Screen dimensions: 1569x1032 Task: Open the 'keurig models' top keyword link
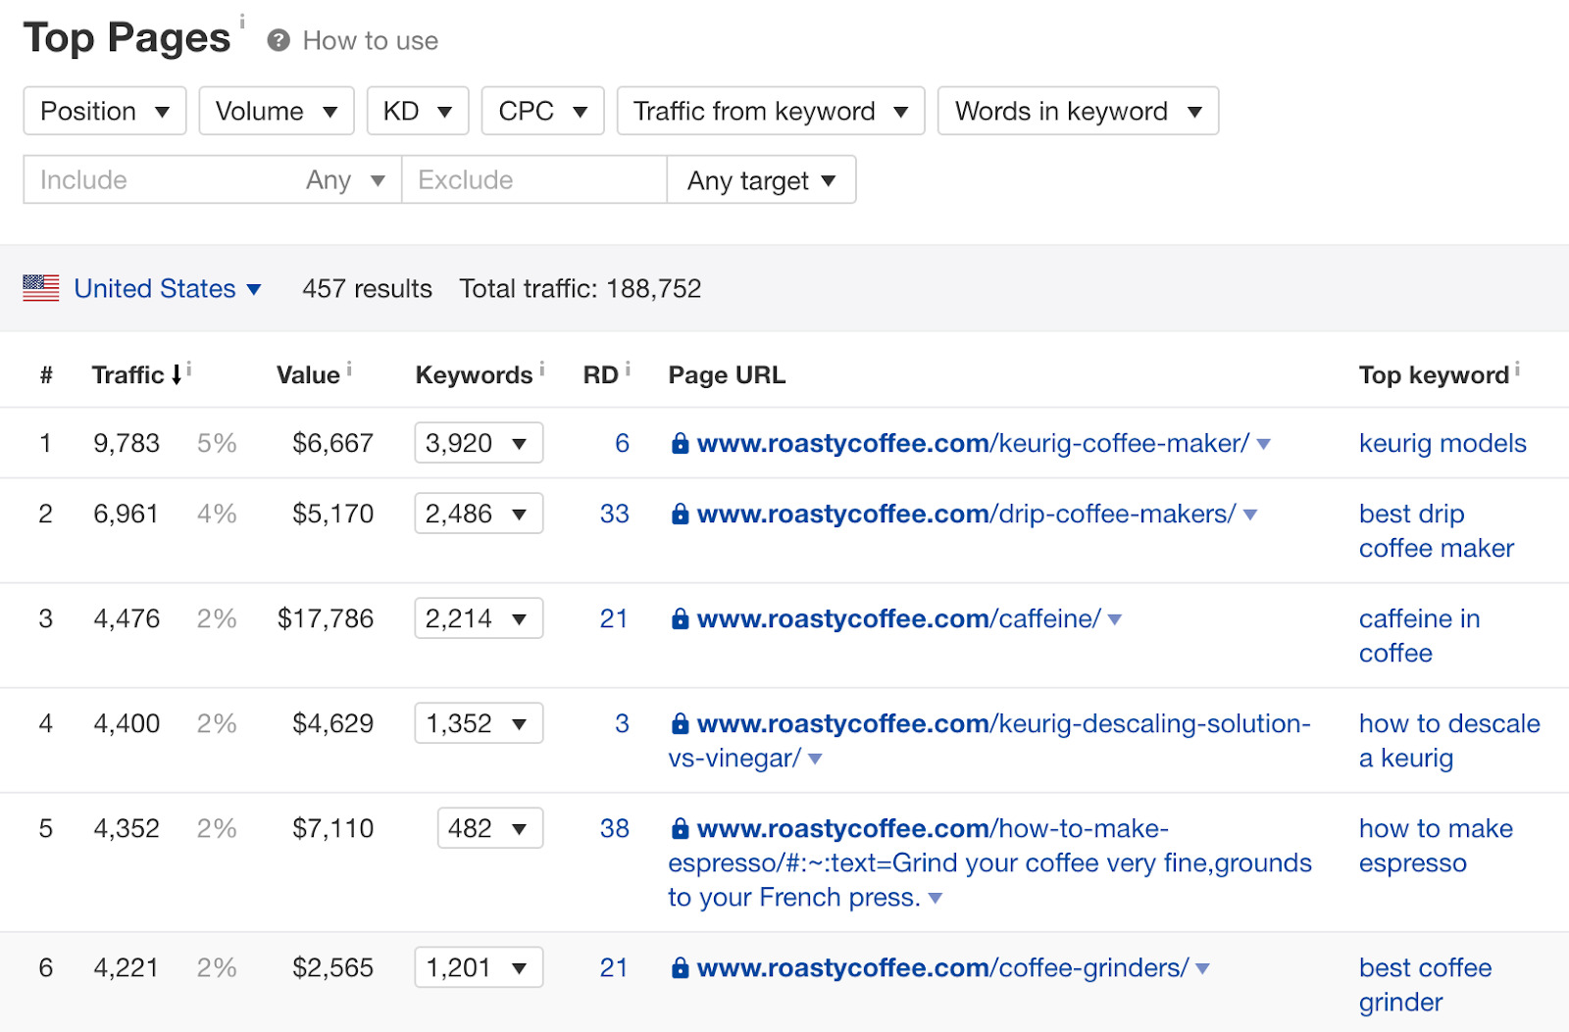pos(1442,443)
